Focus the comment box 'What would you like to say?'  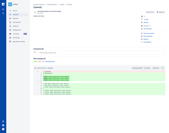(x=101, y=53)
